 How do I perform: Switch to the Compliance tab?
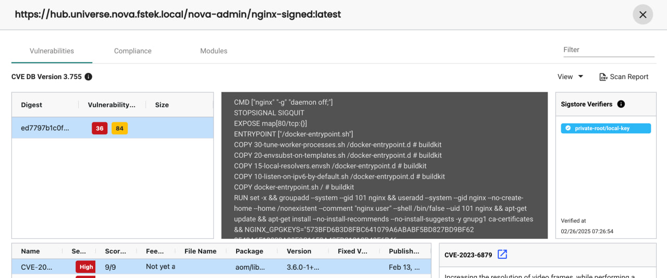pos(133,51)
